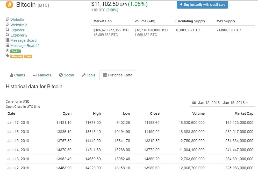This screenshot has width=258, height=172.
Task: Open the Website link
Action: [x=17, y=20]
